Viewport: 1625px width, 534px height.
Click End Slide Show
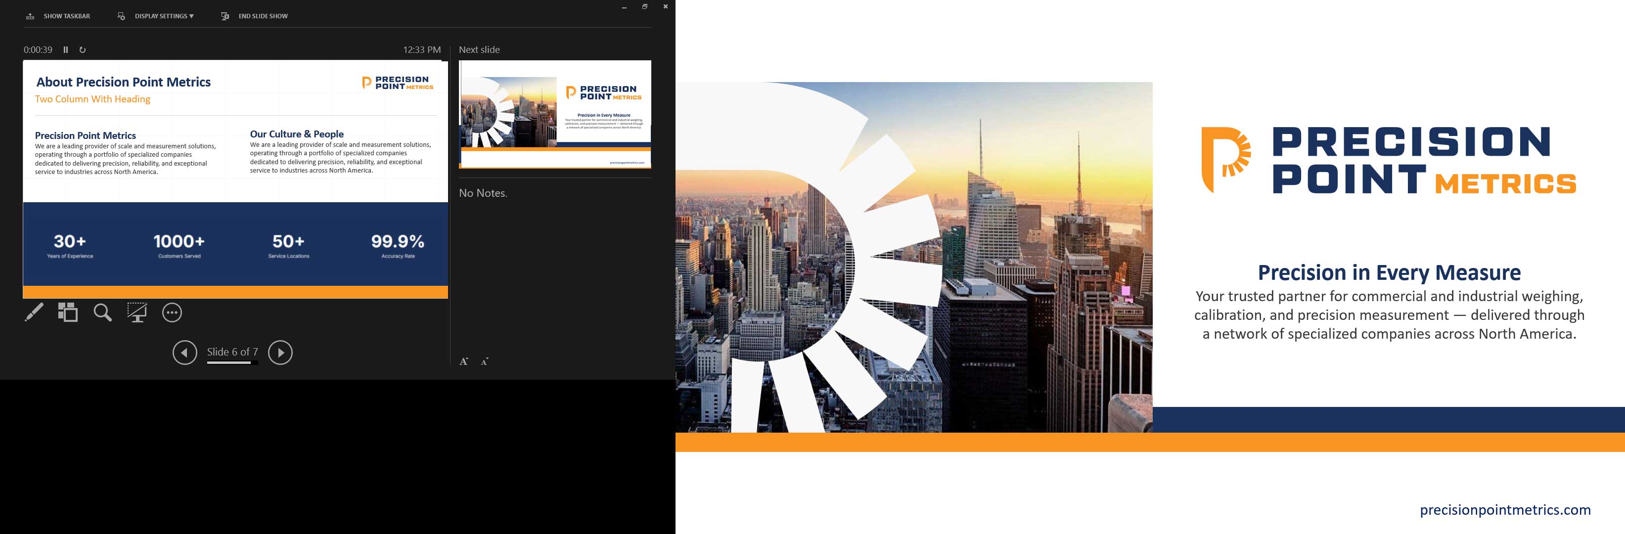tap(254, 16)
